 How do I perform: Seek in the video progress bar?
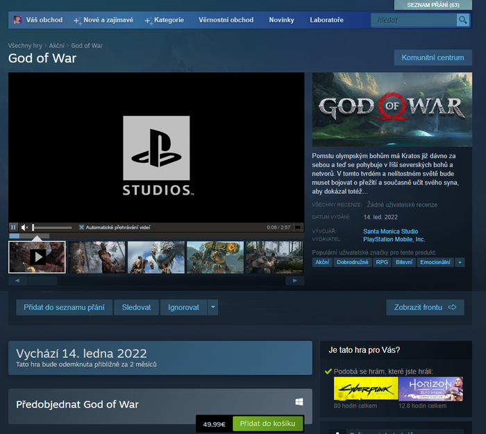156,236
